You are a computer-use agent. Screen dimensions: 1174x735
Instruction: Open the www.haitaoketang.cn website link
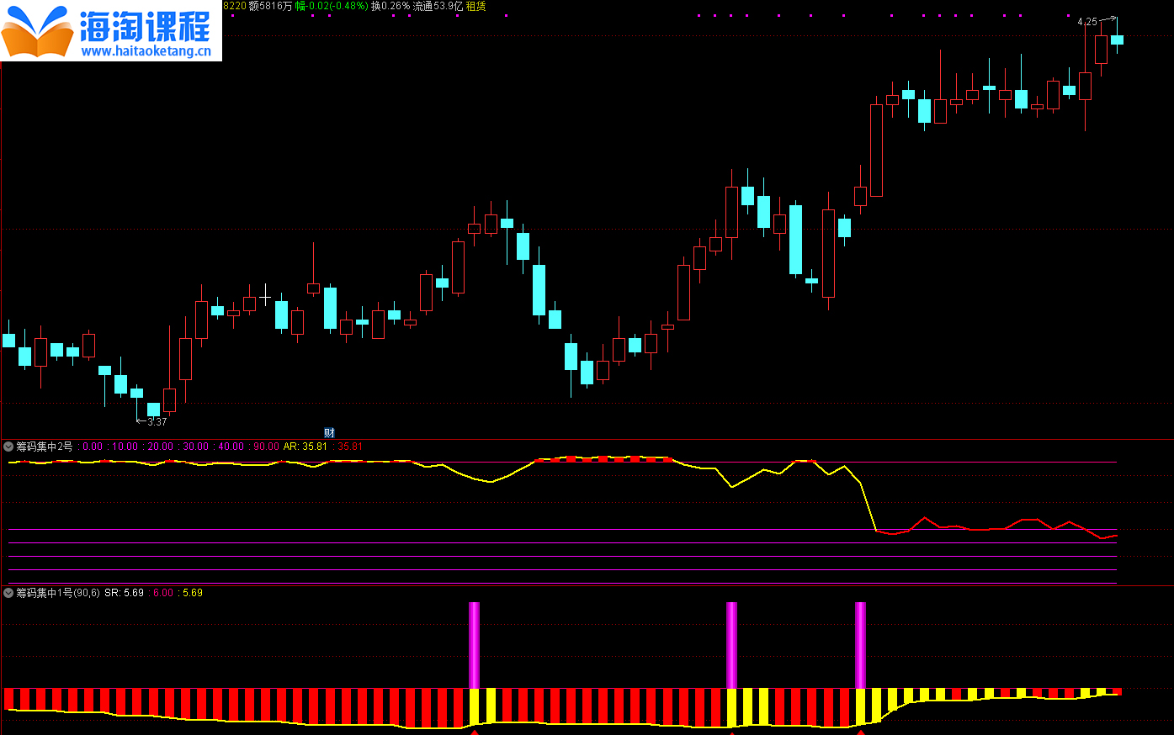pyautogui.click(x=146, y=51)
